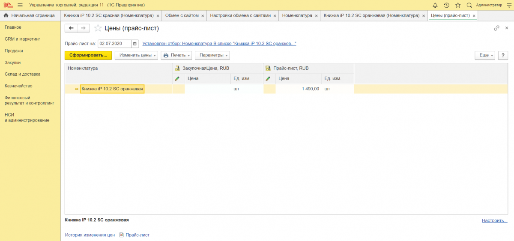Add Цены (прайс-лист) to favorites star
The image size is (514, 241).
coord(98,28)
